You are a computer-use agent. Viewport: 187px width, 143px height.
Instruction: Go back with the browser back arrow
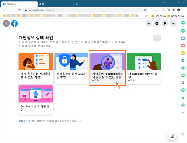(x=4, y=10)
